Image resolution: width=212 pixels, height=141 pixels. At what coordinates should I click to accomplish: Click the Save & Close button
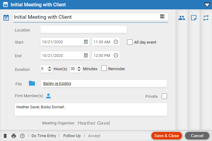pyautogui.click(x=167, y=136)
